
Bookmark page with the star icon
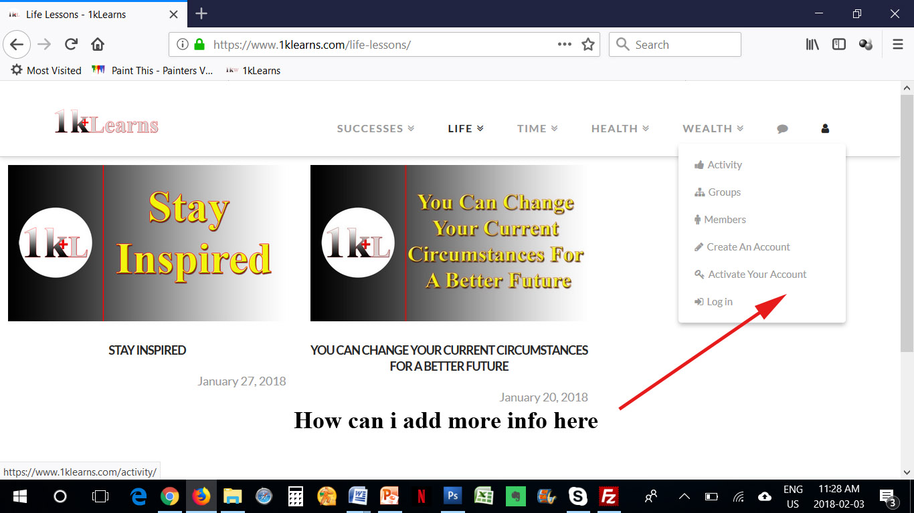click(x=587, y=45)
